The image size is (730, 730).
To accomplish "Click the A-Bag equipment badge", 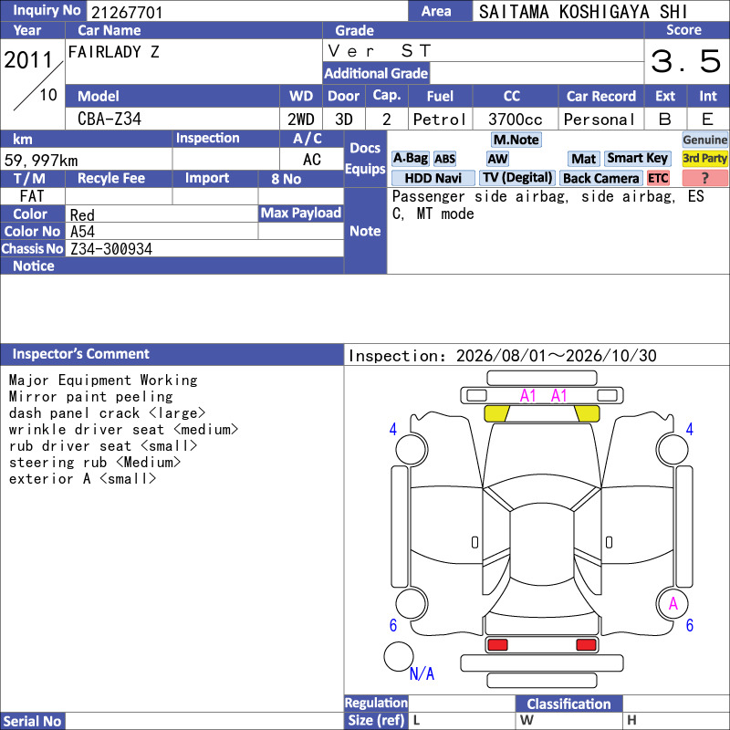I will (x=410, y=159).
